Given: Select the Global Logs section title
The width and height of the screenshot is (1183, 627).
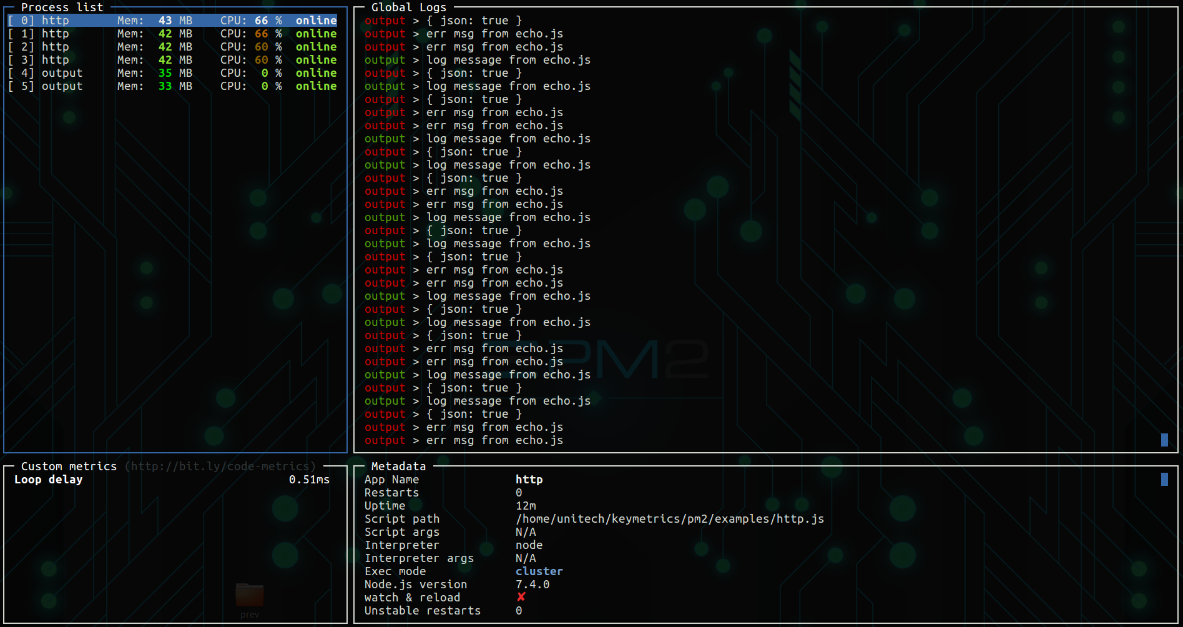Looking at the screenshot, I should click(x=409, y=7).
